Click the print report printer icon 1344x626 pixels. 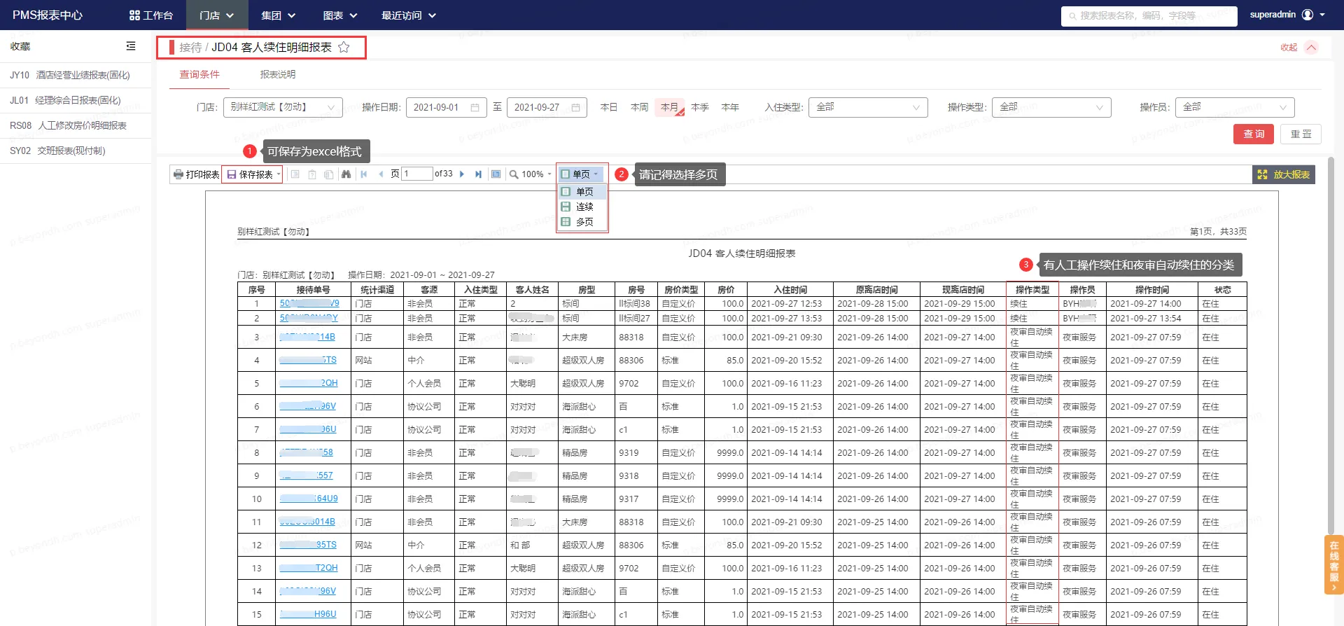(x=178, y=174)
